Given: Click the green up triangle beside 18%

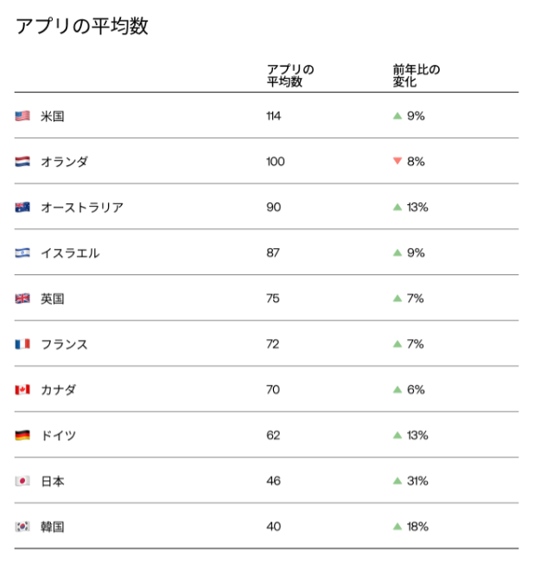Looking at the screenshot, I should [397, 527].
